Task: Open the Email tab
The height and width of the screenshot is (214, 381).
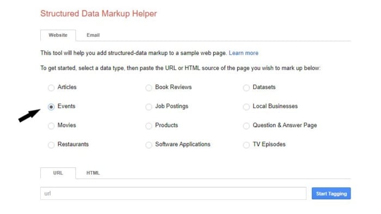Action: [x=93, y=35]
